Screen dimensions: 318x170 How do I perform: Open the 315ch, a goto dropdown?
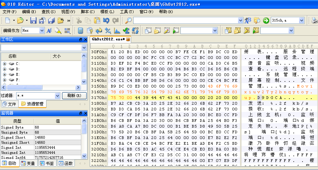[x=301, y=20]
